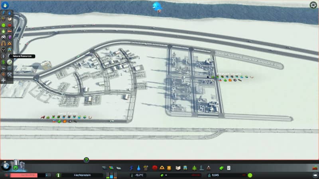319x179 pixels.
Task: Open the gear options menu
Action: [x=313, y=5]
